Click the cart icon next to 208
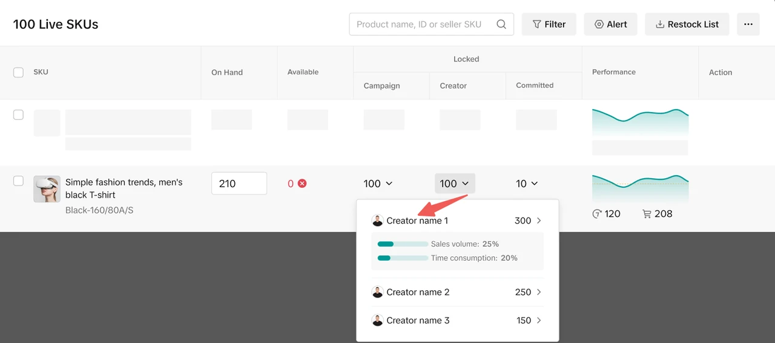The height and width of the screenshot is (343, 775). 647,214
